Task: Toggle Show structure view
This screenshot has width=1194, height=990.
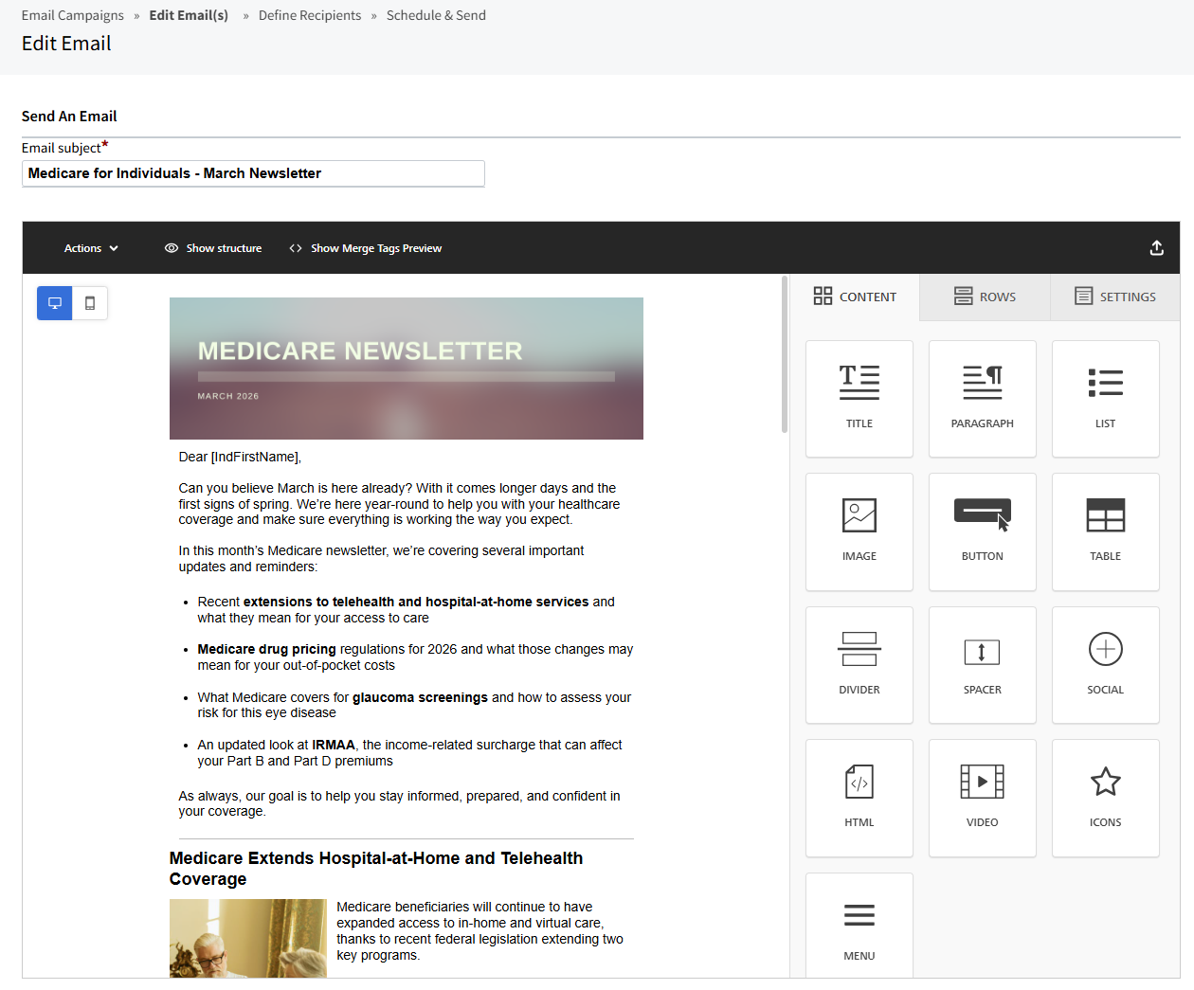Action: tap(213, 248)
